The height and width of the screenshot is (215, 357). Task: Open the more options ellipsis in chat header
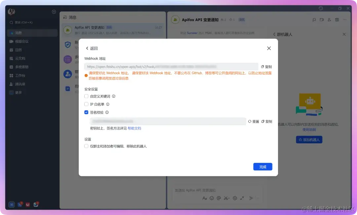click(x=344, y=20)
